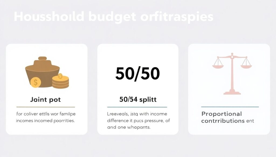Viewport: 276px width, 157px height.
Task: Click the pink balance scale icon
Action: [x=232, y=74]
